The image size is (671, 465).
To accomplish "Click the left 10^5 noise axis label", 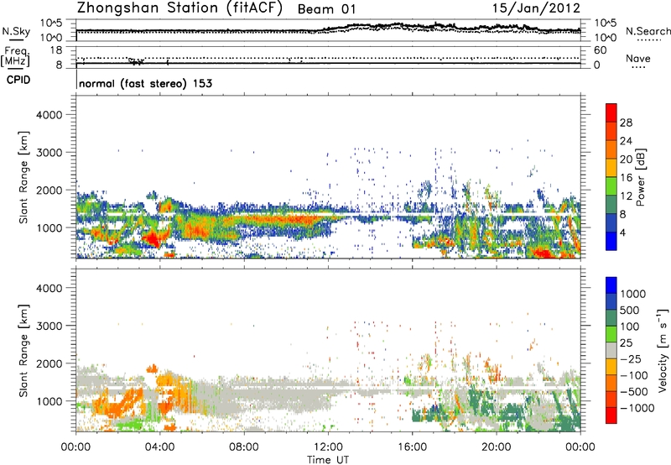I will [x=52, y=23].
